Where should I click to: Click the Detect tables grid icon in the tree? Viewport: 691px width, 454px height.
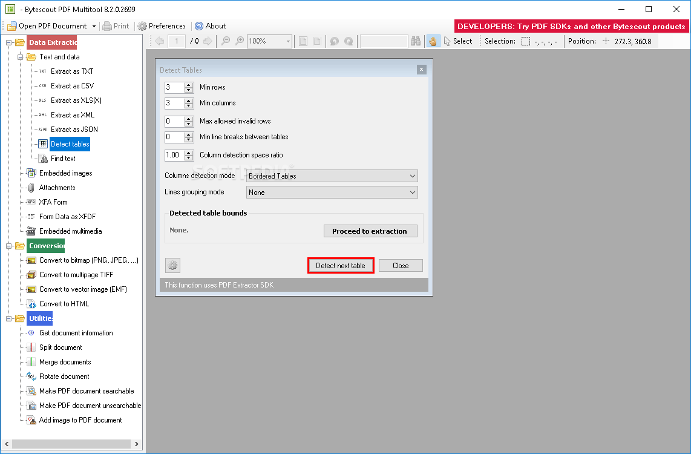point(43,143)
